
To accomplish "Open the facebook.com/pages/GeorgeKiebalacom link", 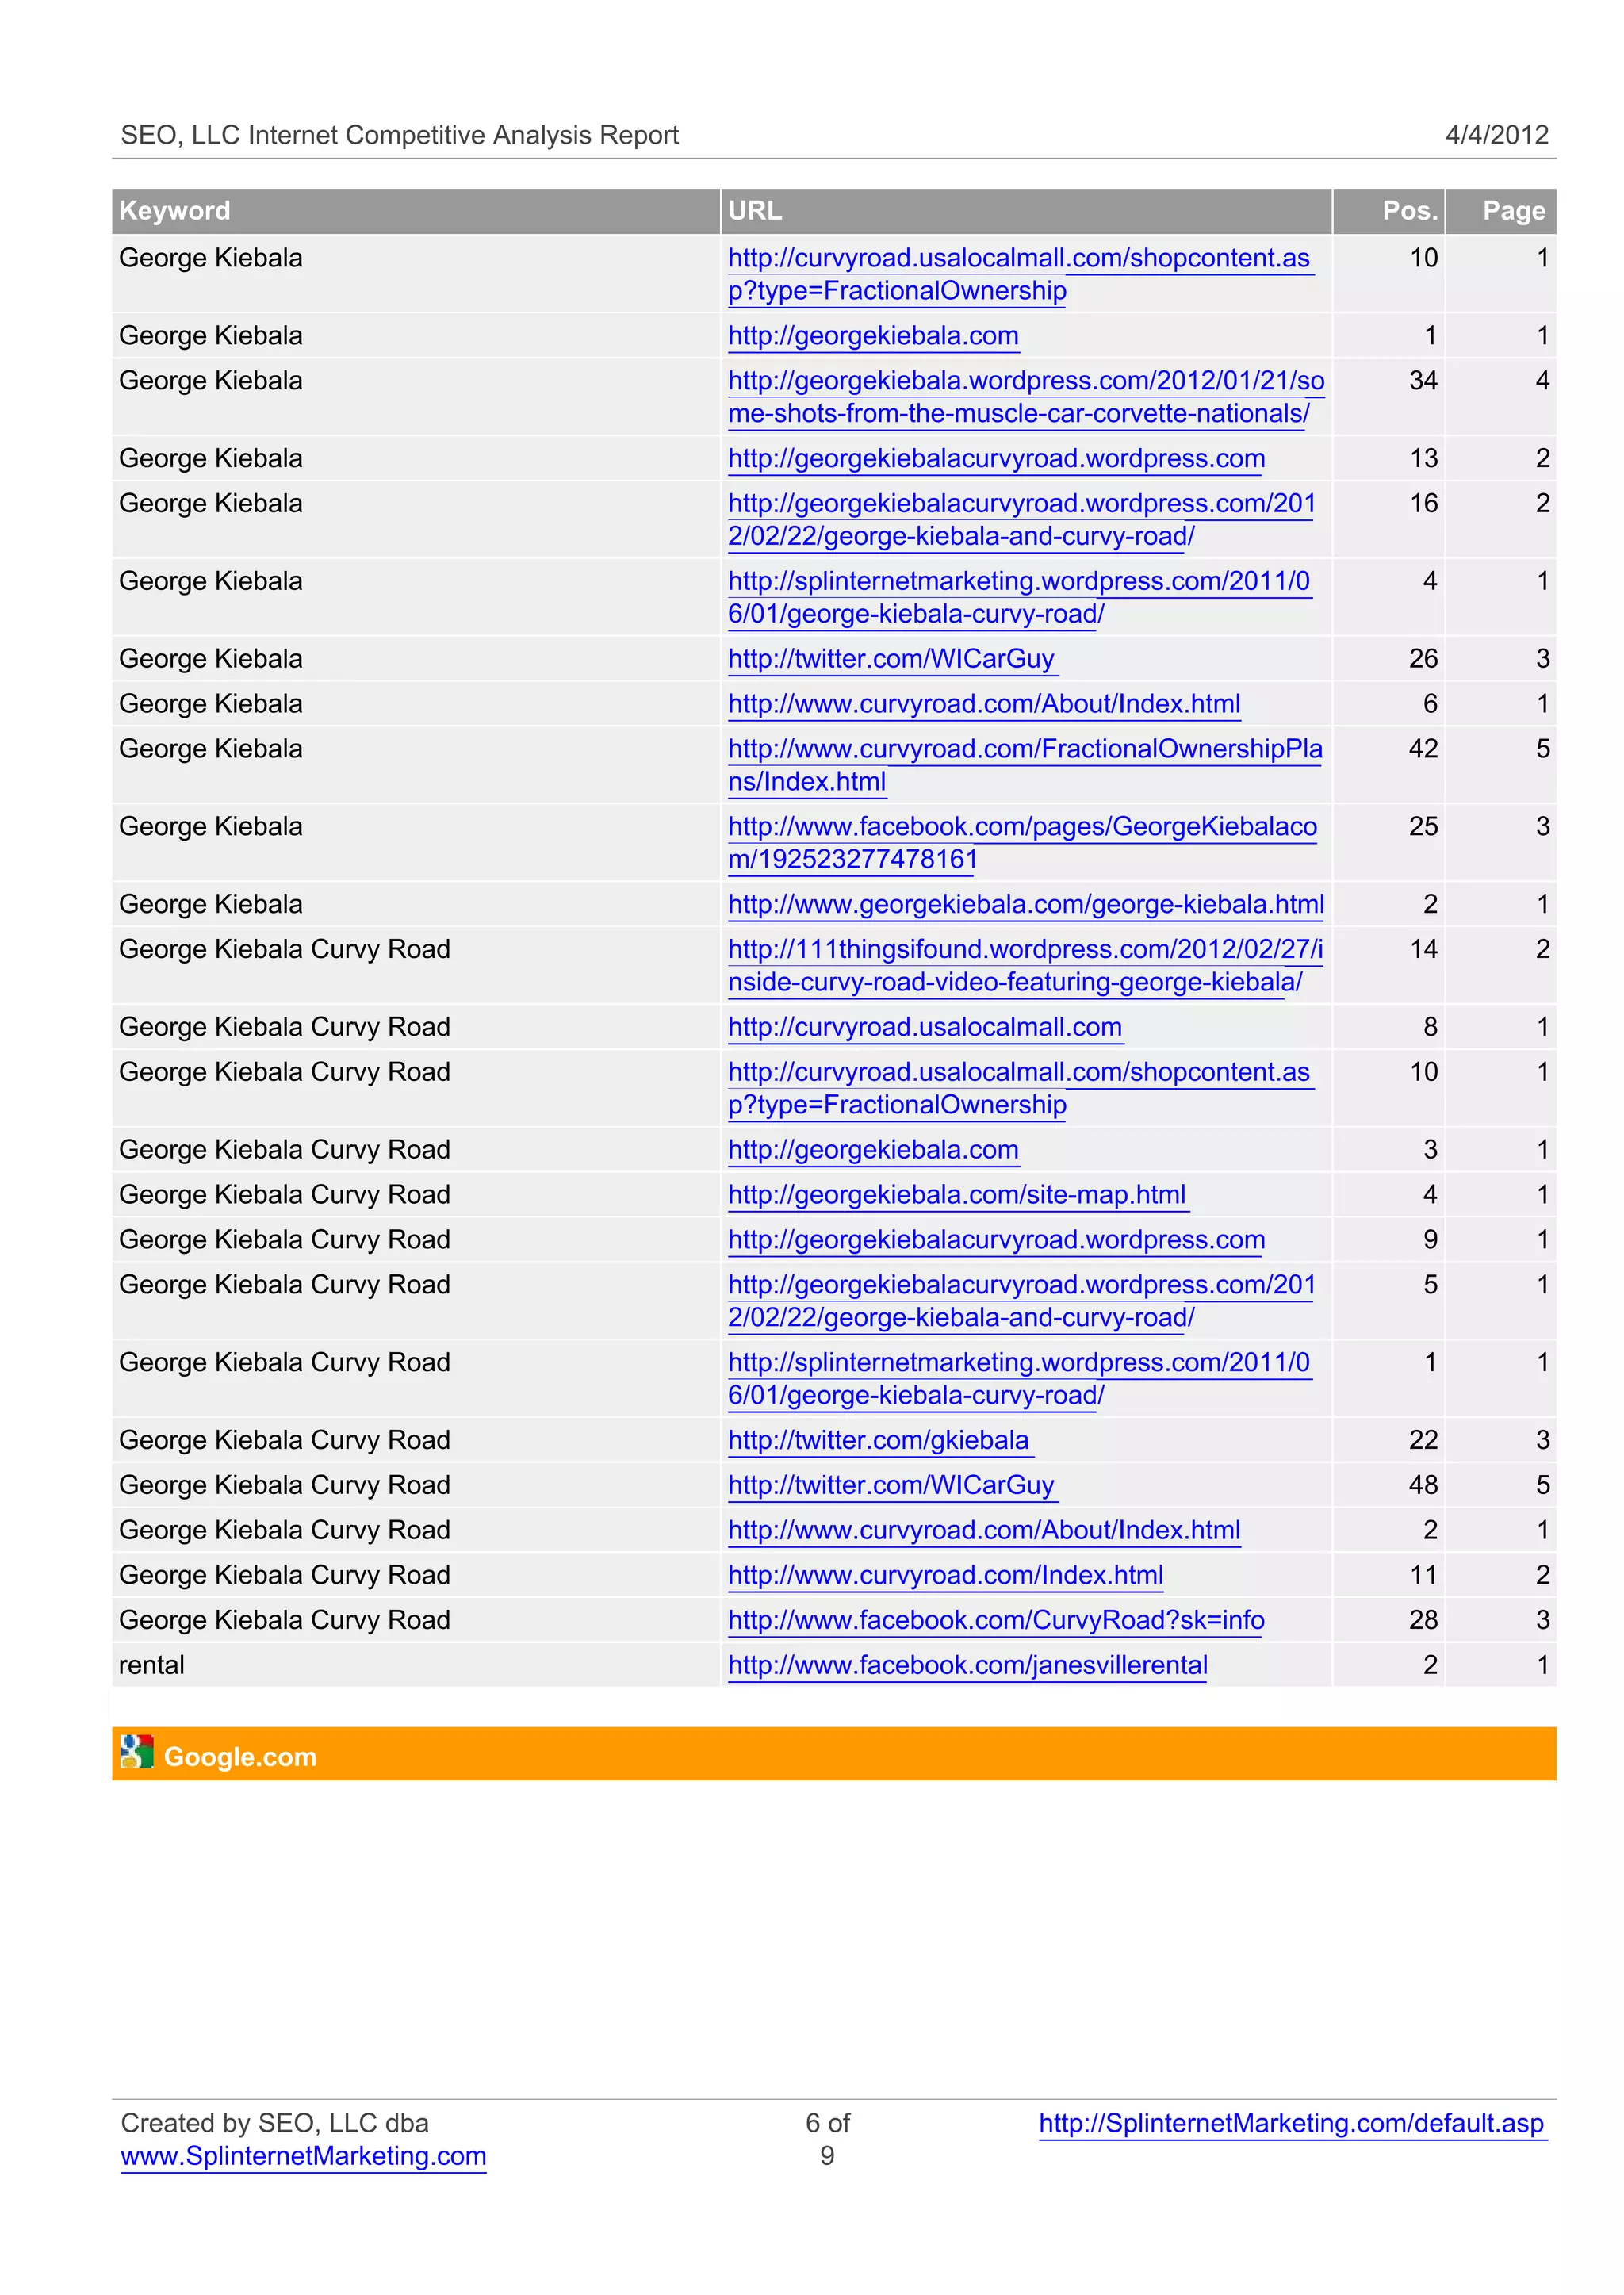I will (1022, 843).
